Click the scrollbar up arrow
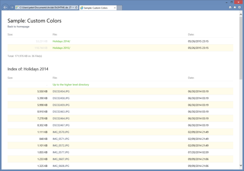Screen dimensions: 244x171 [241, 14]
